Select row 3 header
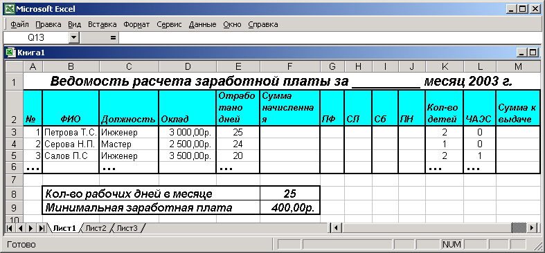 point(15,132)
